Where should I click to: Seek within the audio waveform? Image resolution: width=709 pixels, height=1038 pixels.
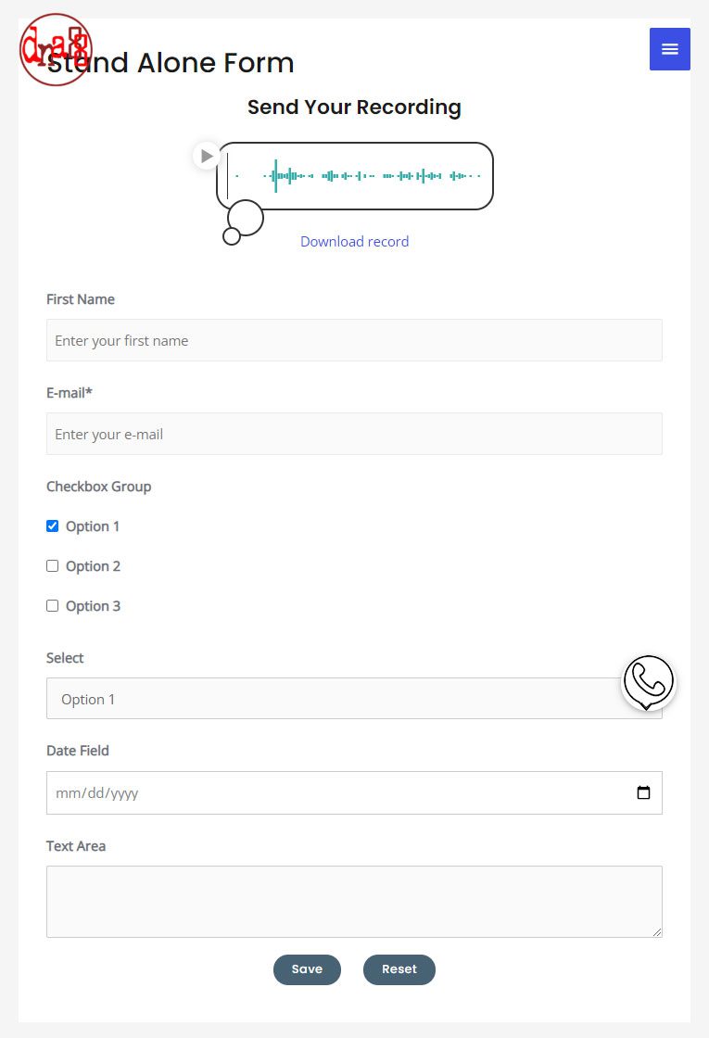(x=358, y=176)
